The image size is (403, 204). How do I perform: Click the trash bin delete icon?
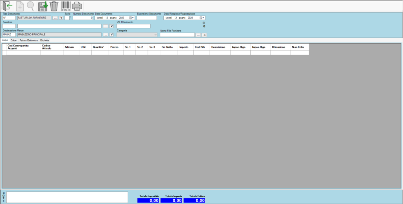54,6
